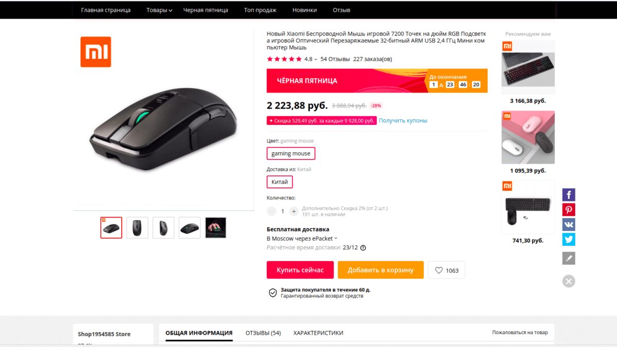The height and width of the screenshot is (347, 617).
Task: Click the pencil edit icon
Action: tap(568, 258)
